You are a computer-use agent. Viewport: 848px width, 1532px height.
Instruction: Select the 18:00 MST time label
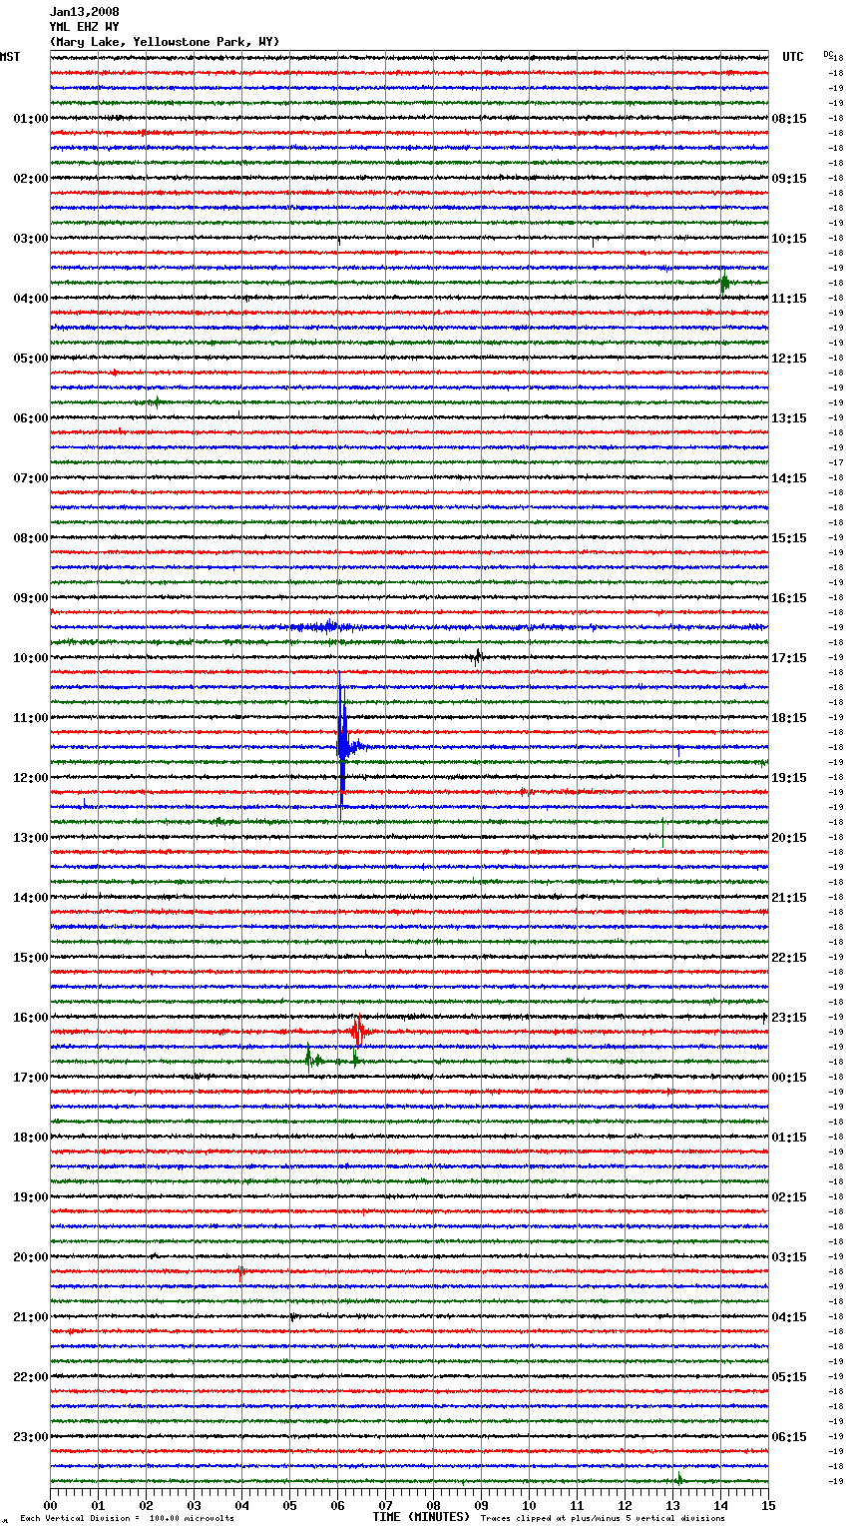tap(31, 1138)
